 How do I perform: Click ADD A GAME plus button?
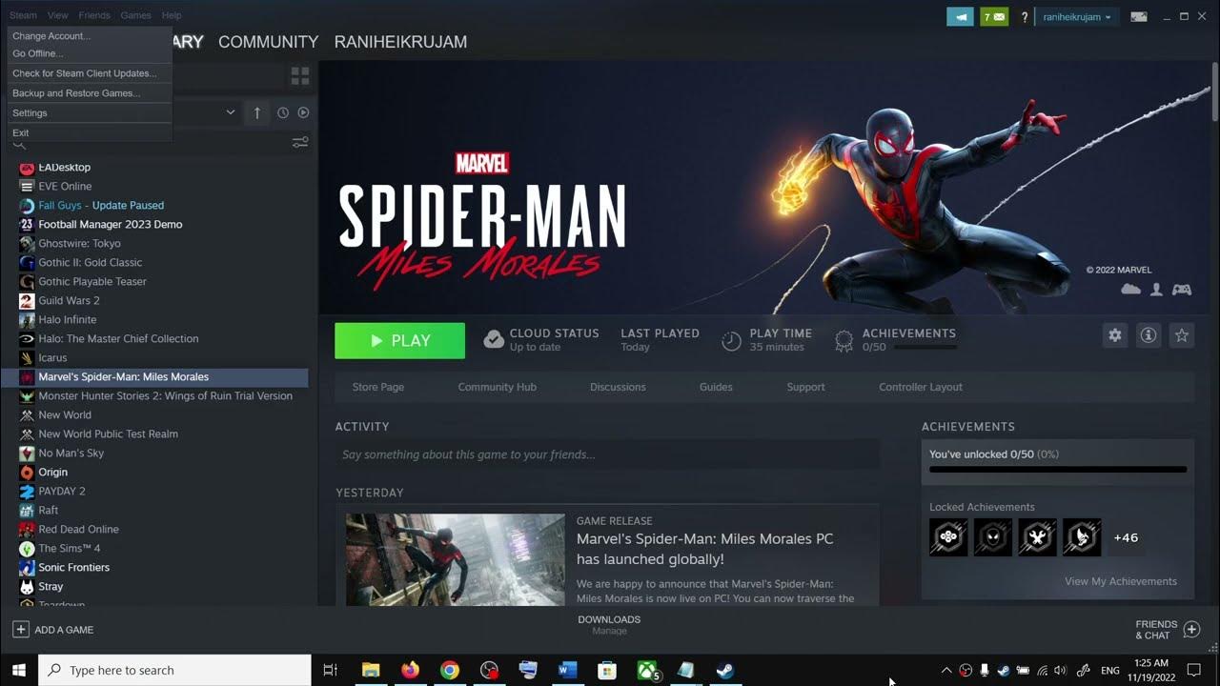click(x=21, y=630)
